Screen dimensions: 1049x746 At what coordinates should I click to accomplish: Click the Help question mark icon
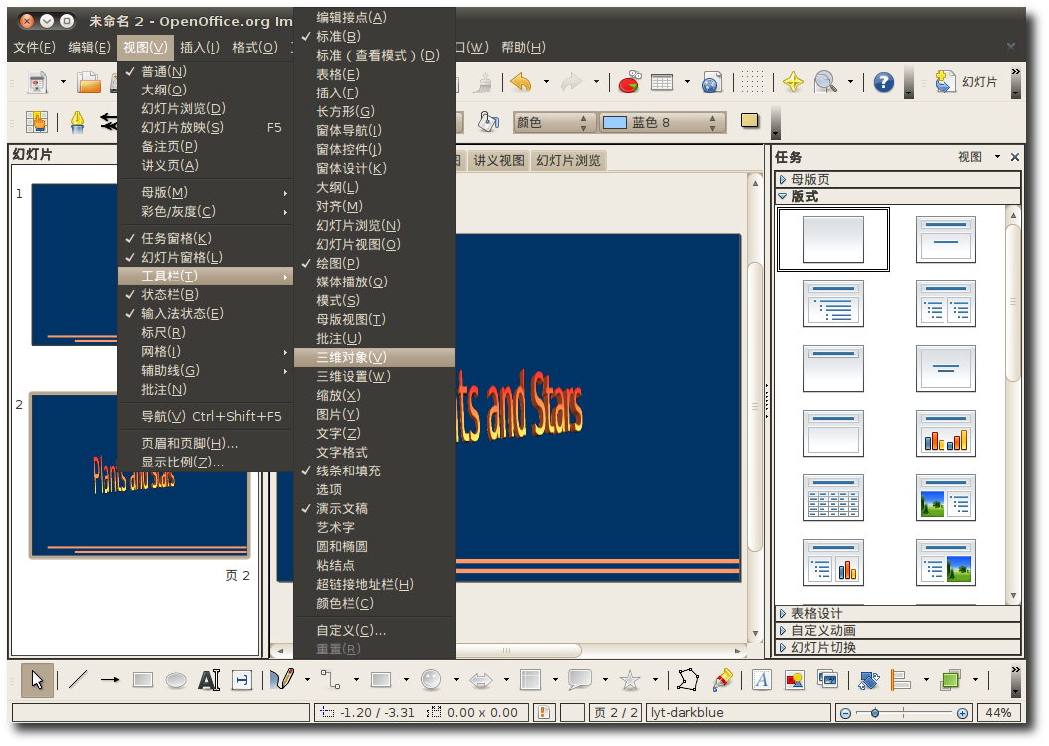coord(883,83)
